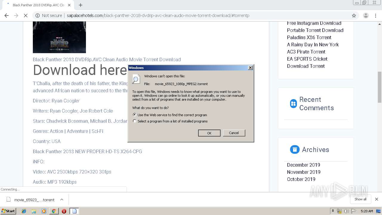This screenshot has width=382, height=215.
Task: Click the 5:20 AM taskbar clock
Action: [367, 211]
